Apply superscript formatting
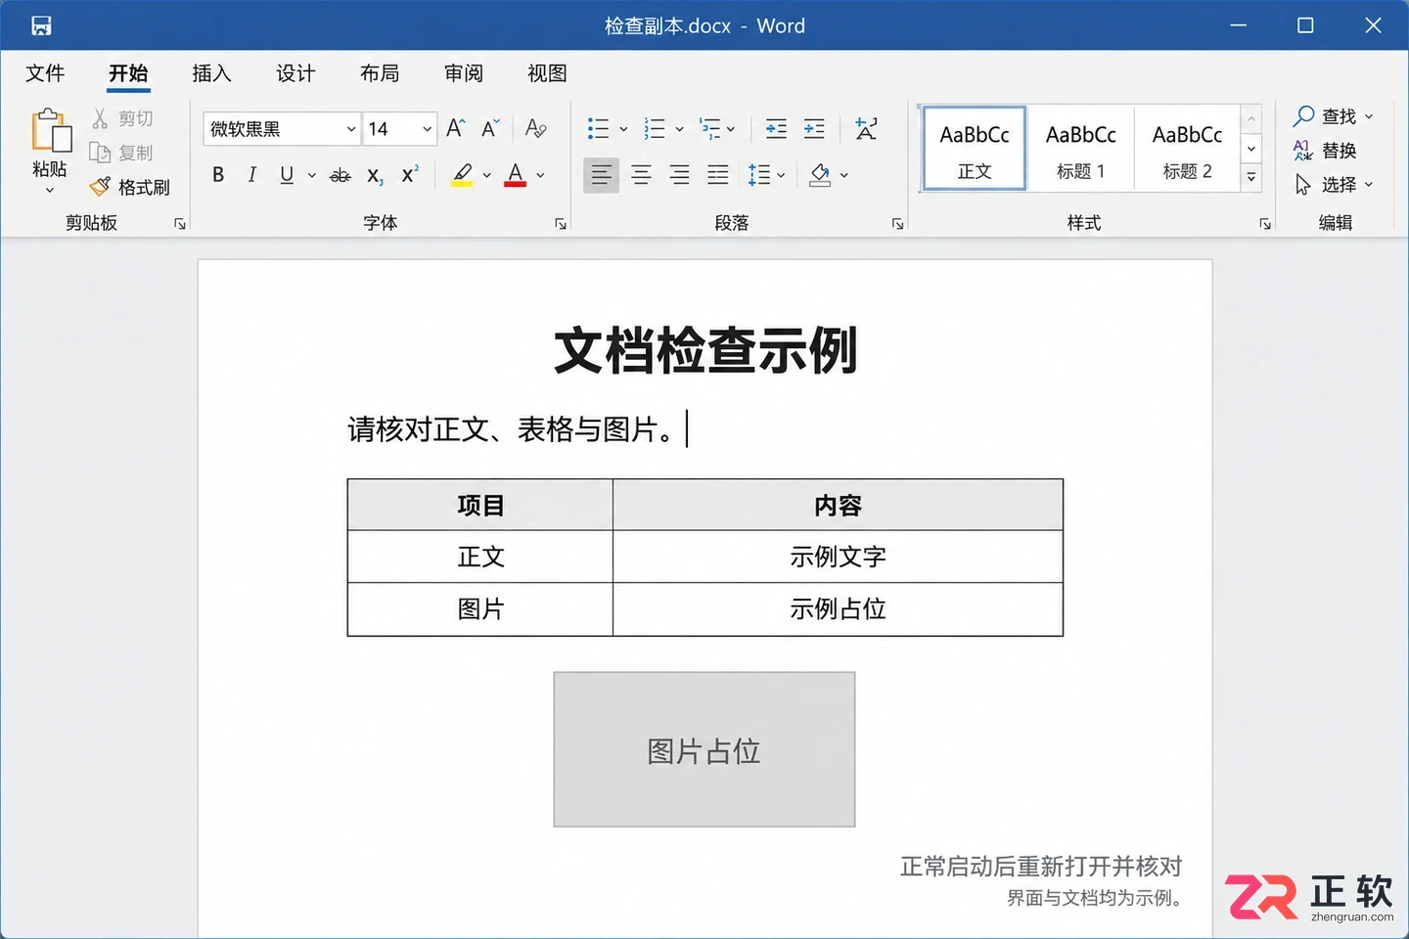 click(x=410, y=175)
